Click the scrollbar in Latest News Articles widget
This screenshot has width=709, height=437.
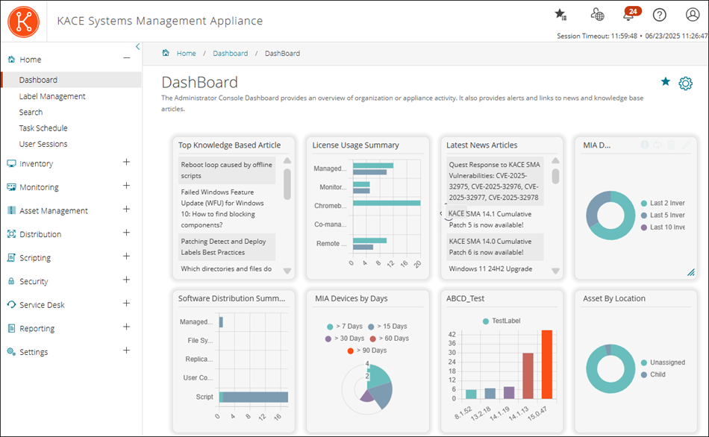pyautogui.click(x=554, y=177)
